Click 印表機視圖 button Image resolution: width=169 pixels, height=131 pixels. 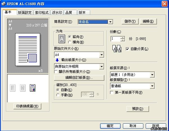coord(27,106)
